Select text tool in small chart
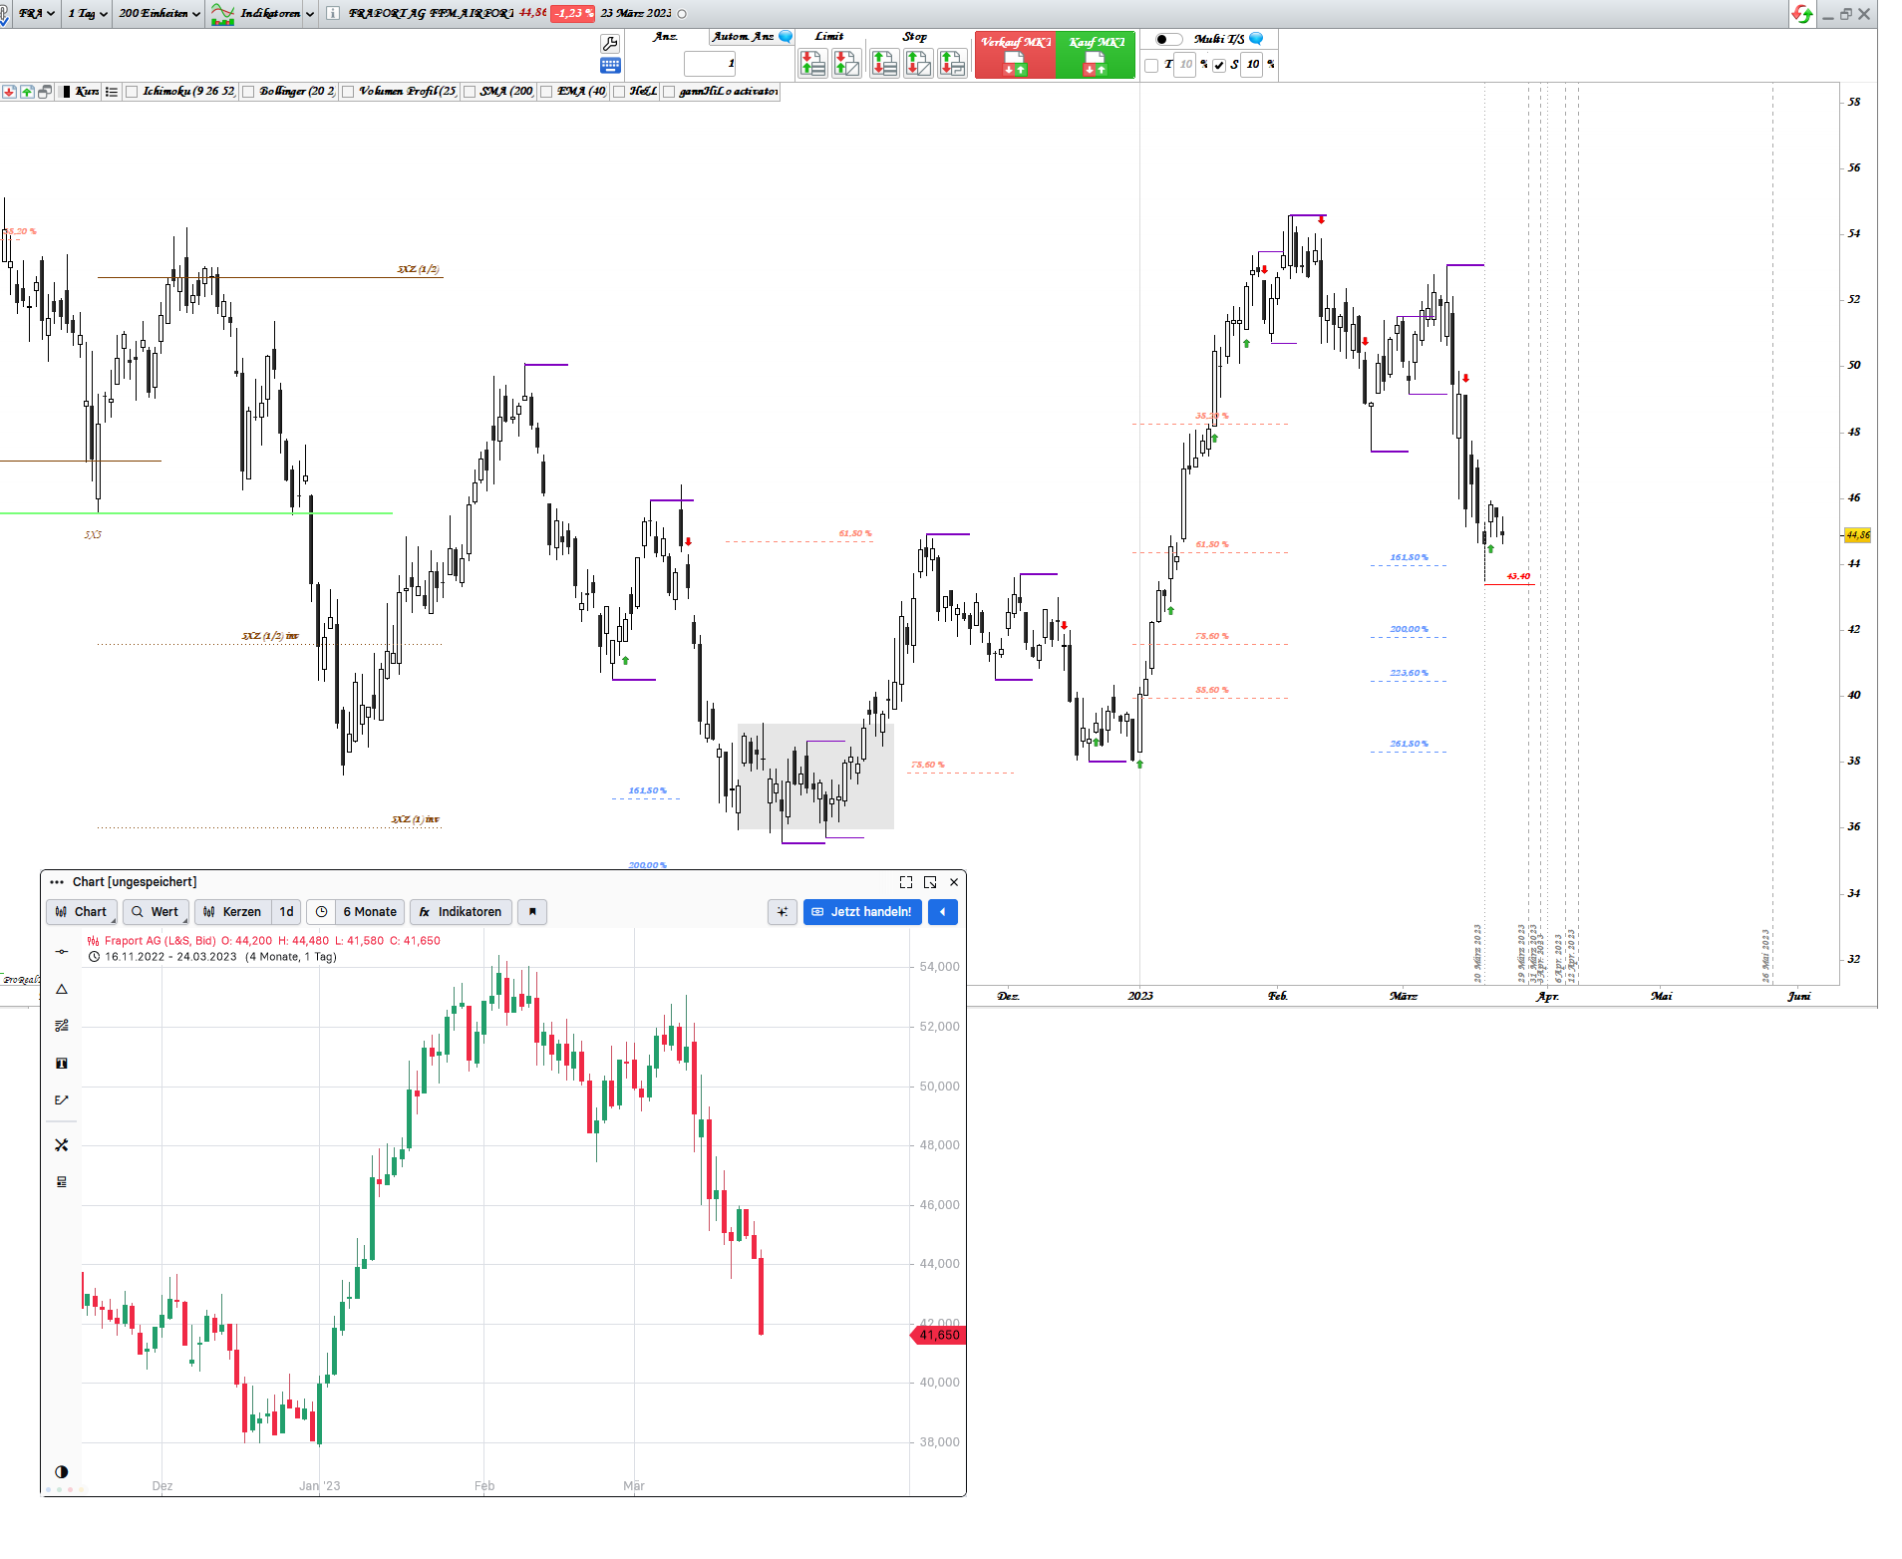The image size is (1902, 1559). point(62,1064)
